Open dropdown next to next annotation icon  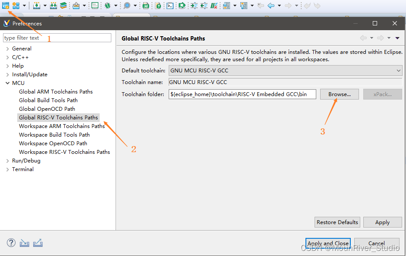pyautogui.click(x=235, y=6)
